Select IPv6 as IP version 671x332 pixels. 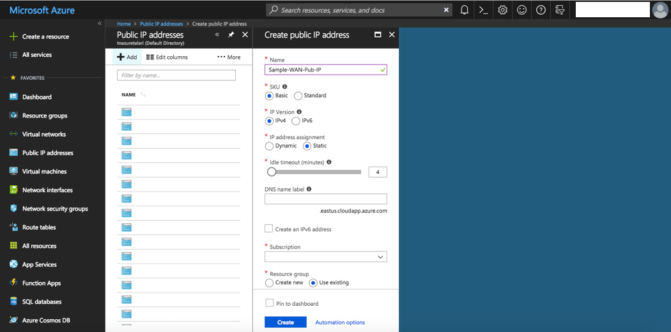[x=296, y=121]
